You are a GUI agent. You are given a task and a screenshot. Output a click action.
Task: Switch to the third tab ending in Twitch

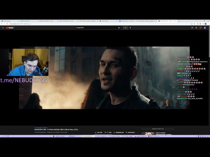point(50,21)
